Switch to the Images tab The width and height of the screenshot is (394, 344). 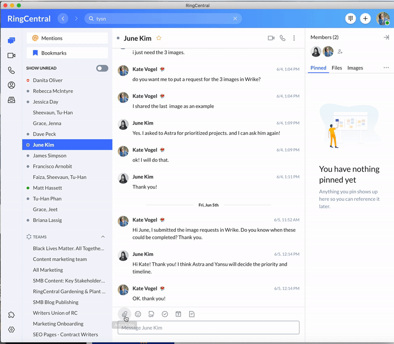(x=355, y=67)
